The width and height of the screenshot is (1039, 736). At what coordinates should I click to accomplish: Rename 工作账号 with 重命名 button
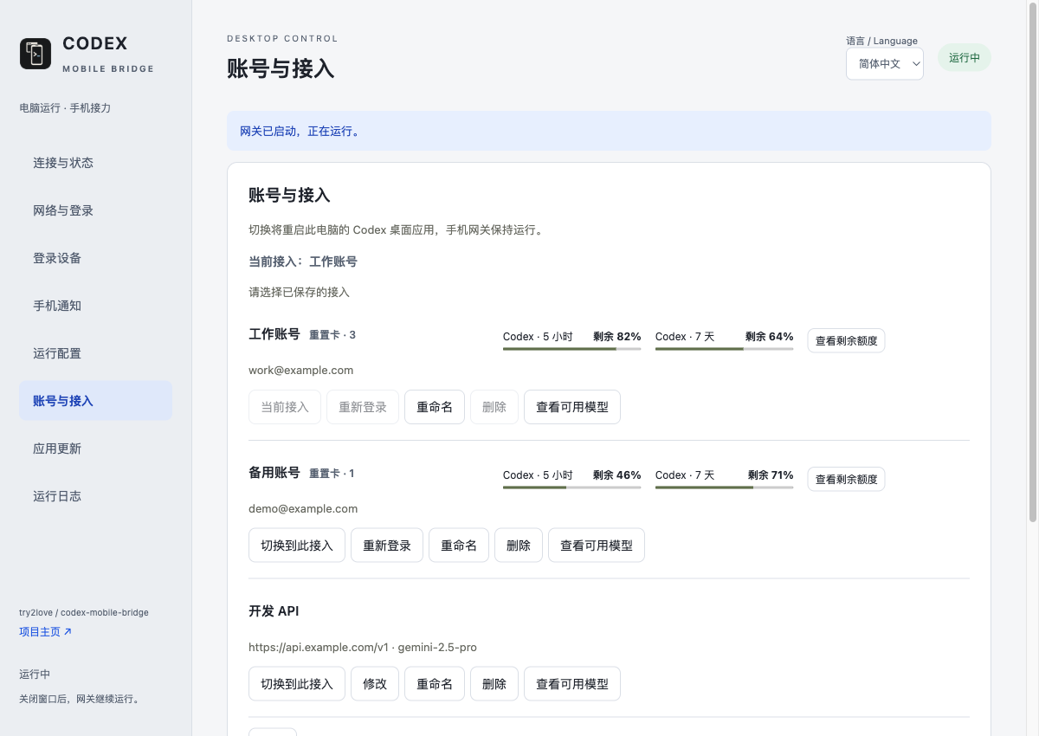click(435, 407)
